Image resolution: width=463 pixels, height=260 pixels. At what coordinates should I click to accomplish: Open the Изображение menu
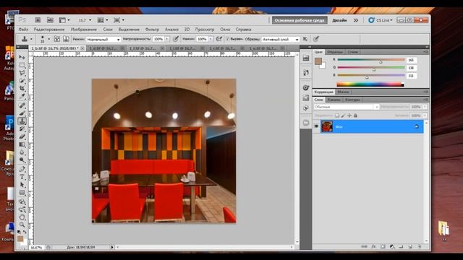click(84, 30)
